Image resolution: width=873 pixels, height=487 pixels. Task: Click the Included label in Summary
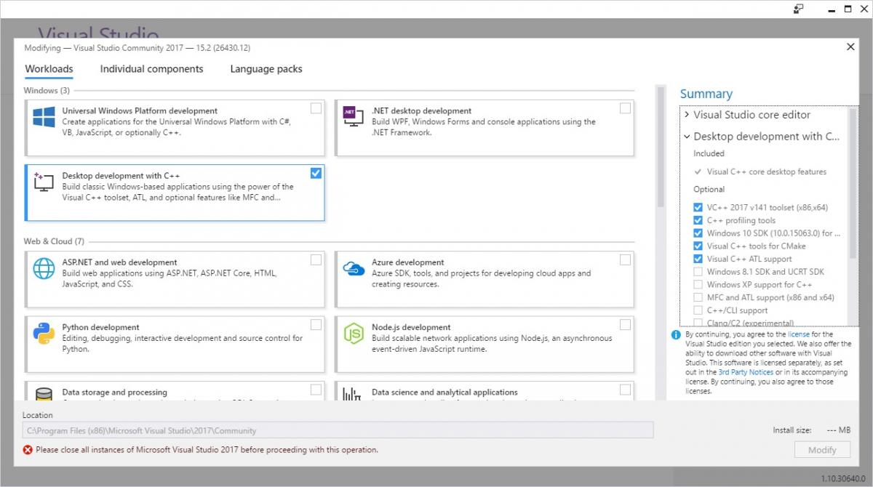pyautogui.click(x=709, y=154)
